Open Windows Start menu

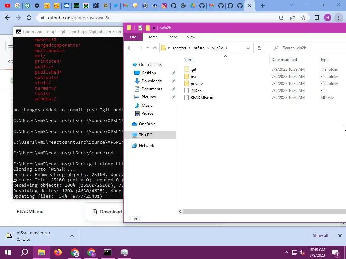click(8, 252)
